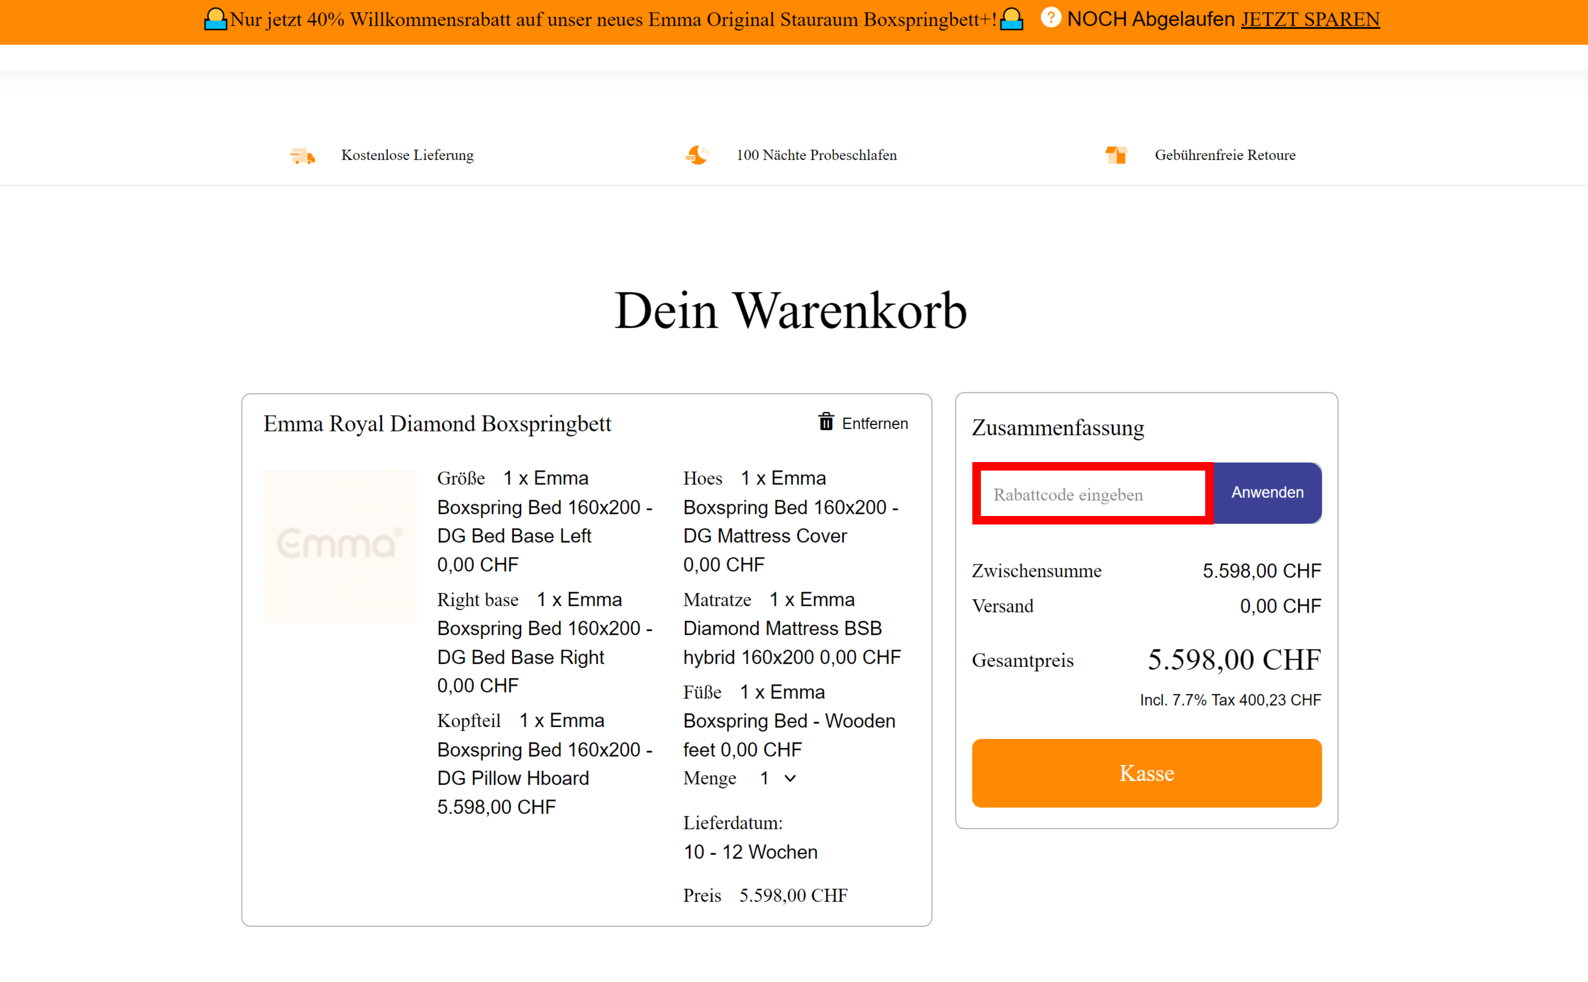This screenshot has width=1588, height=982.
Task: Click the Diamond Mattress BSB text
Action: click(x=782, y=629)
